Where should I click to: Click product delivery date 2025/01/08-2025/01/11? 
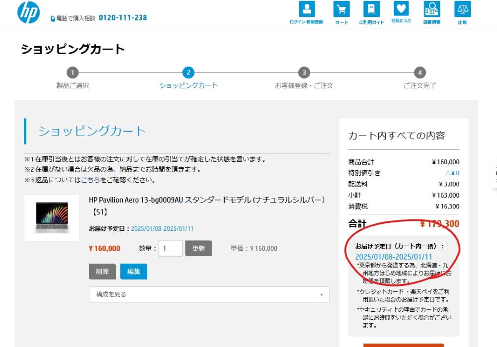162,228
